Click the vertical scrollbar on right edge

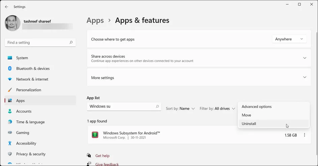(317, 93)
